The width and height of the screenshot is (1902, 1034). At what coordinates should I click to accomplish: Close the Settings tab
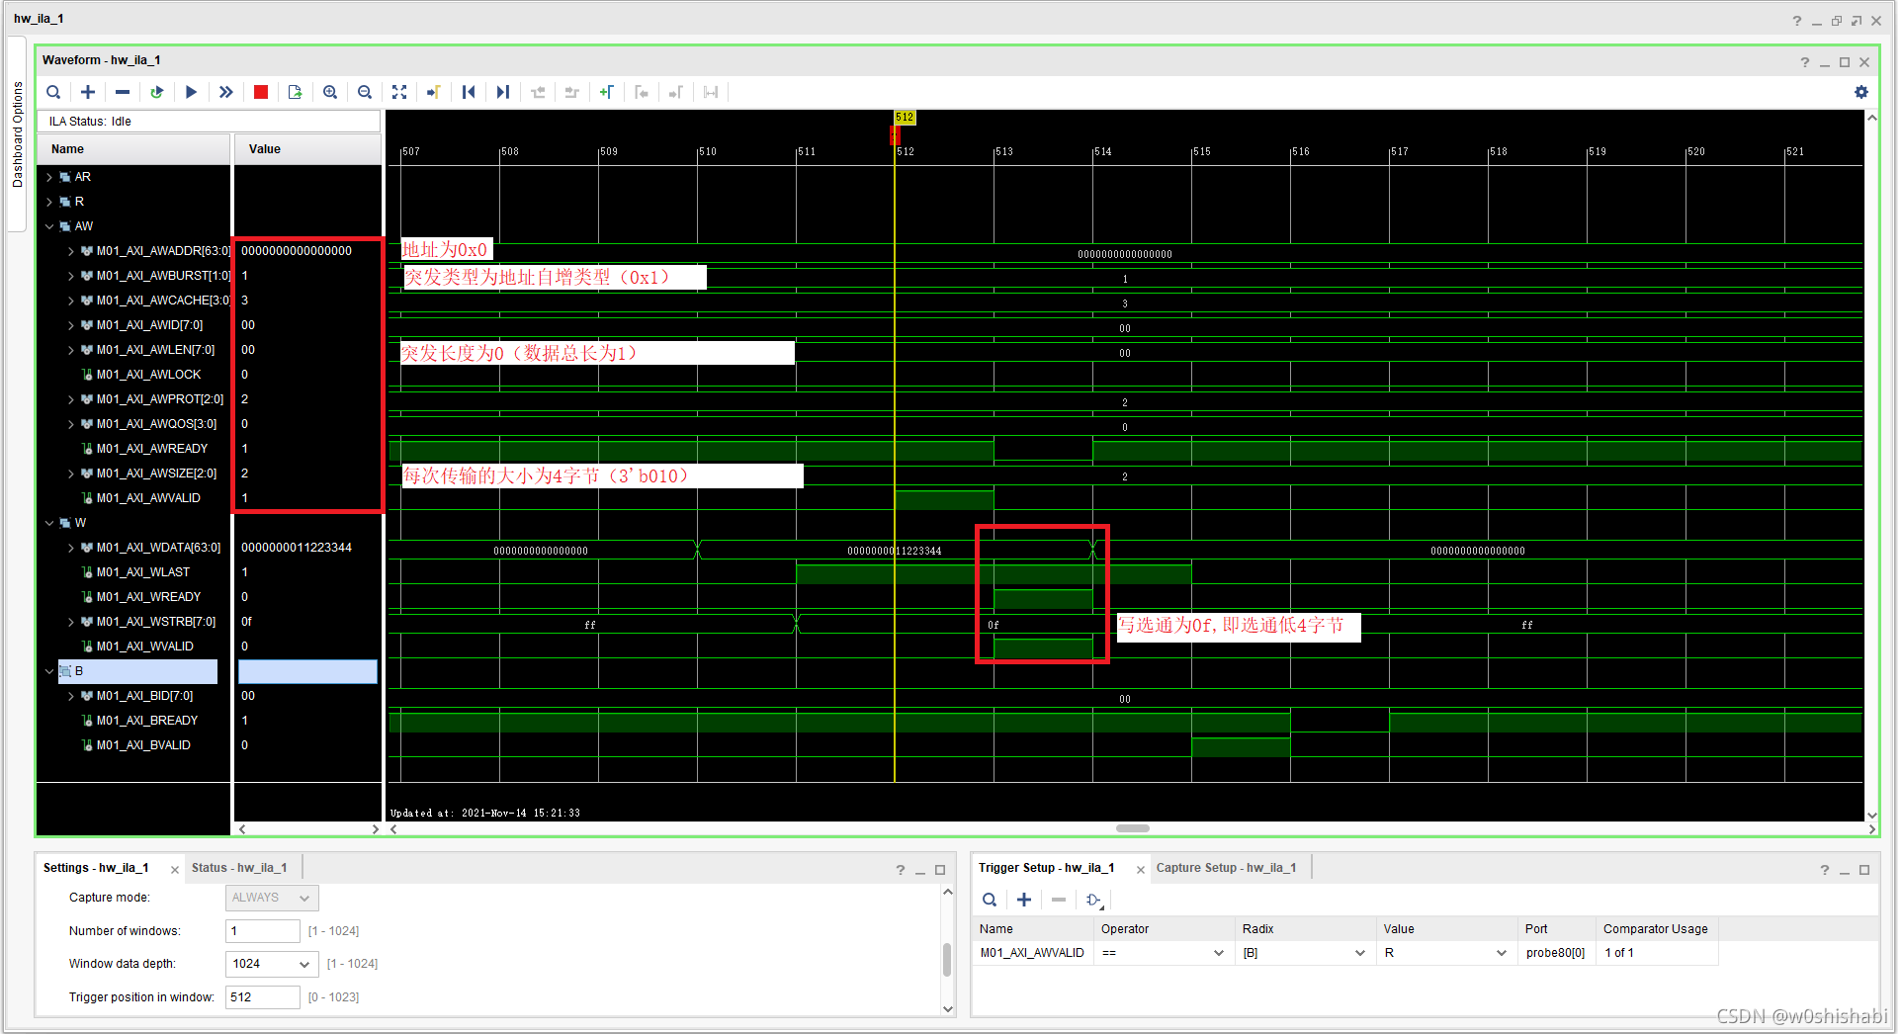(x=175, y=870)
